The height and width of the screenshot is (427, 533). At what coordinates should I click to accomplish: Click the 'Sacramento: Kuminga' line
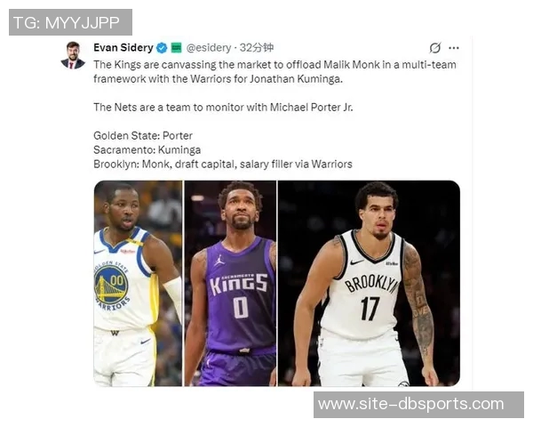(147, 149)
